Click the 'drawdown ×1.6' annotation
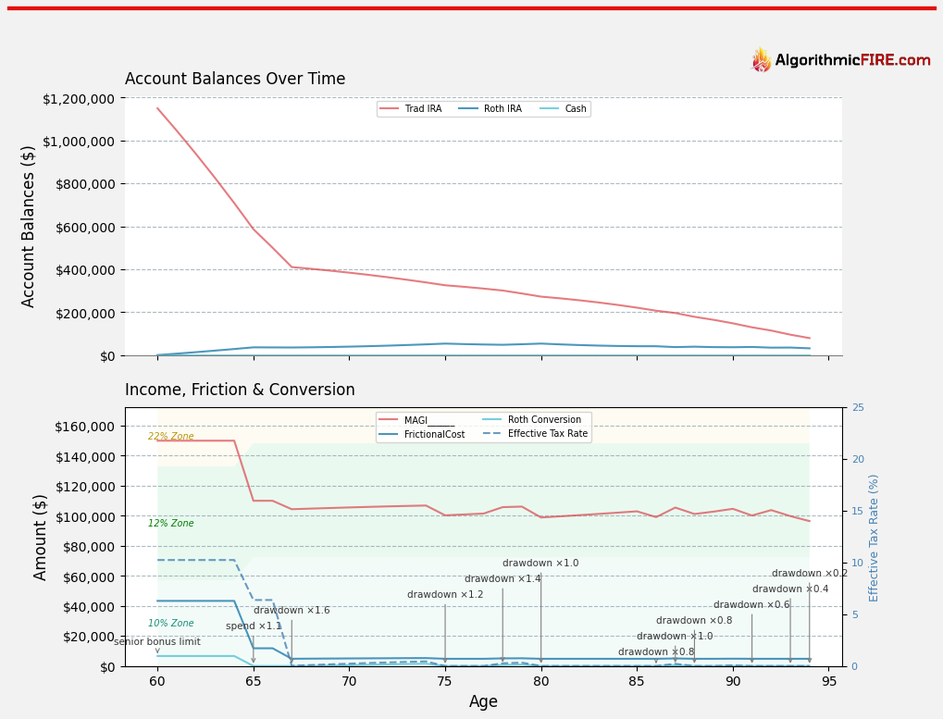This screenshot has height=719, width=943. 292,611
